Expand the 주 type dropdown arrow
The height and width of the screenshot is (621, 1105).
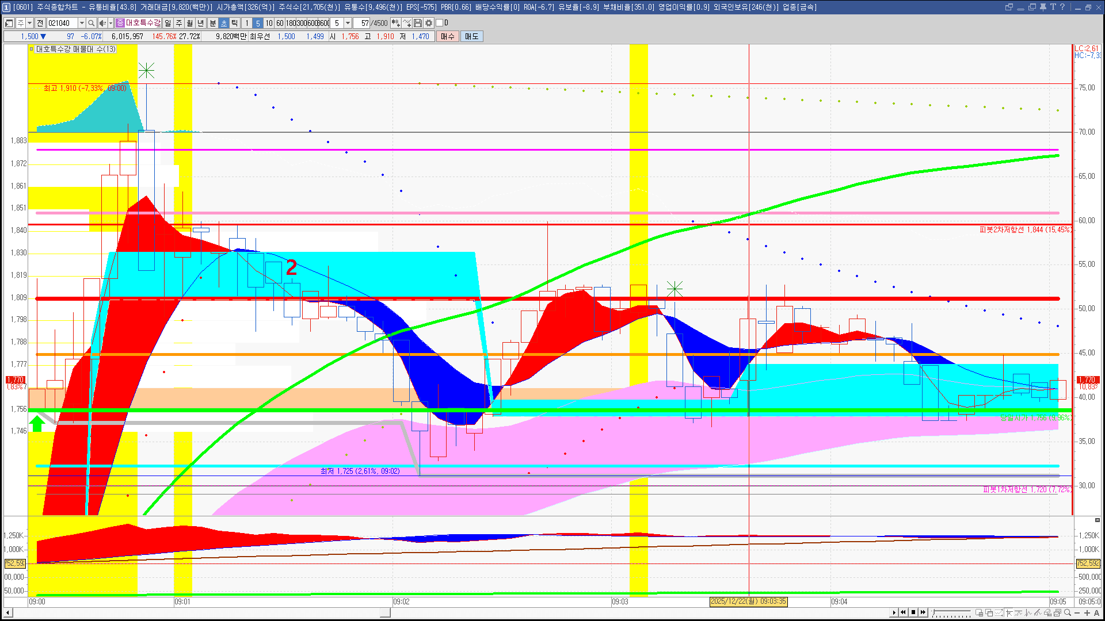[29, 23]
